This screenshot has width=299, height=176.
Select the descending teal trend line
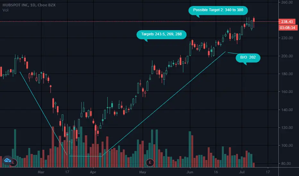click(x=44, y=114)
